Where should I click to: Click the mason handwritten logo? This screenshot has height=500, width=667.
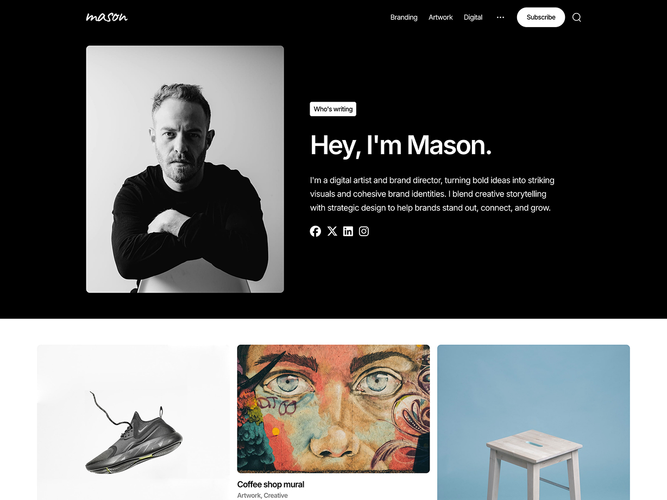coord(107,17)
